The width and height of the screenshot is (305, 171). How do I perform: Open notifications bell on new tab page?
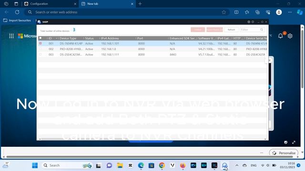click(x=280, y=36)
